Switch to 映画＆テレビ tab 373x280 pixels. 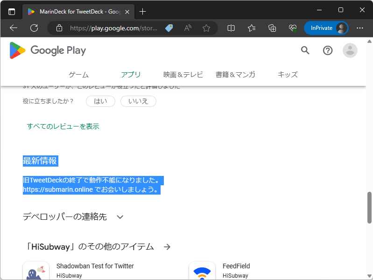coord(183,75)
